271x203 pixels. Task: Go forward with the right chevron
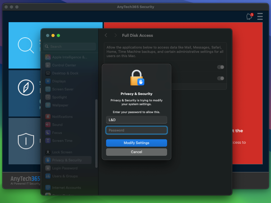tap(116, 35)
